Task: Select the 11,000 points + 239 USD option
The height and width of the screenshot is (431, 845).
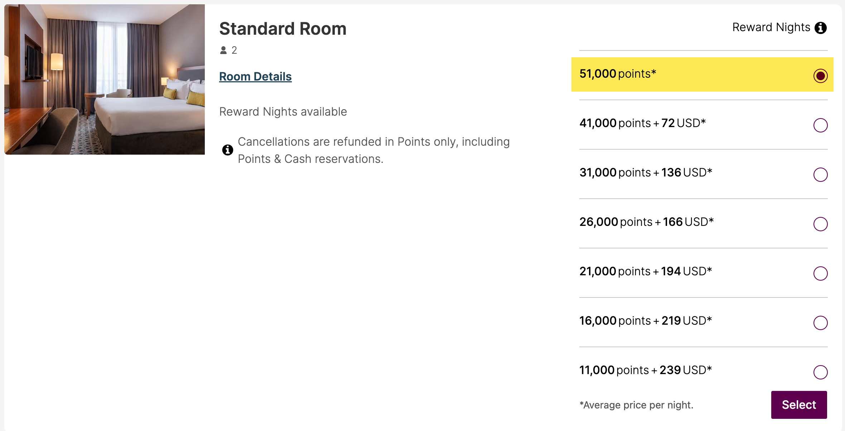Action: (x=820, y=372)
